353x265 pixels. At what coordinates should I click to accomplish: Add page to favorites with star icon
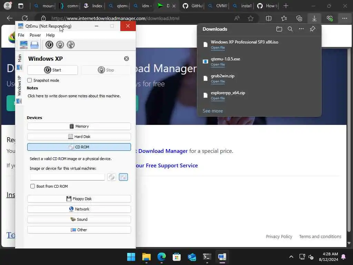point(251,18)
